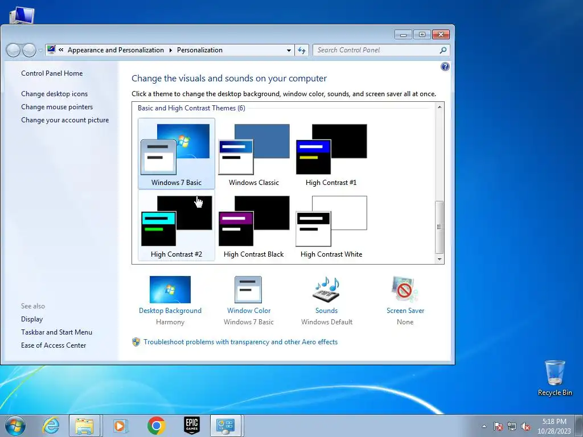
Task: Open Windows Explorer from the taskbar
Action: (x=84, y=426)
